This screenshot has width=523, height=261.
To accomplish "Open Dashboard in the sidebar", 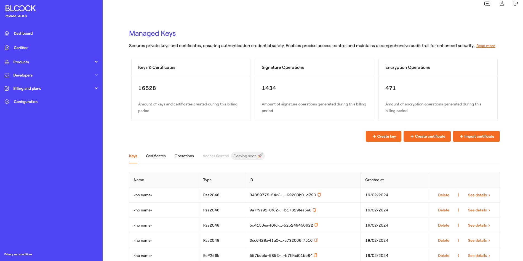I will [23, 33].
